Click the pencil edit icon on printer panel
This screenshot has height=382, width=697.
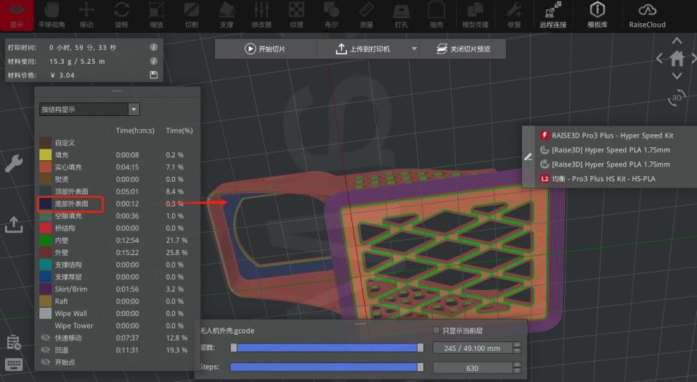528,157
